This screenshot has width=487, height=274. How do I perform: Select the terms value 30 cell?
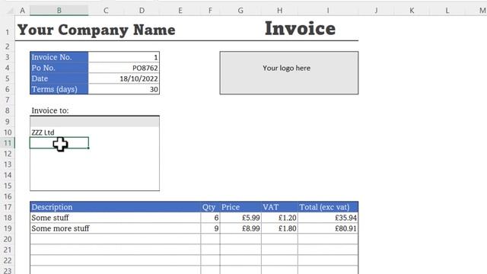tap(124, 89)
